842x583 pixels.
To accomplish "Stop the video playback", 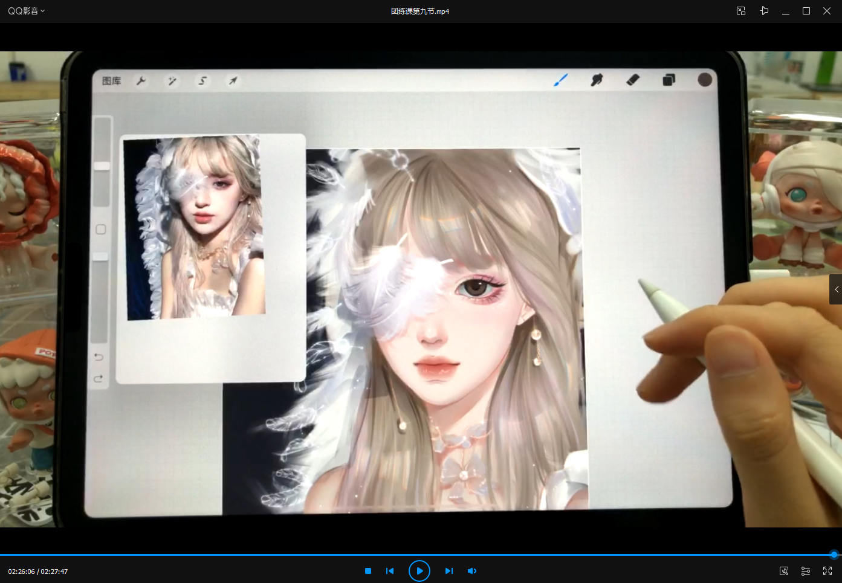I will coord(368,571).
